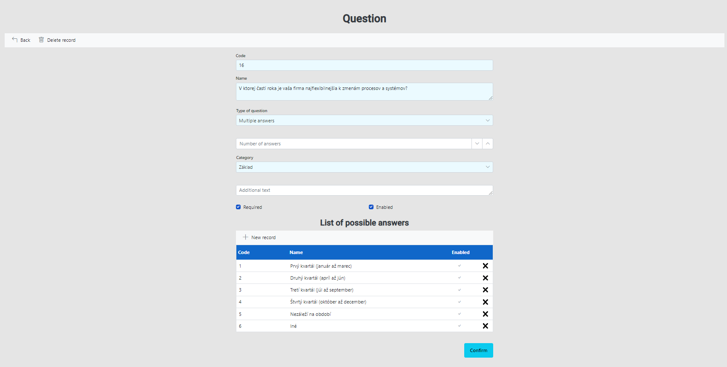The width and height of the screenshot is (727, 367).
Task: Click the Code input field containing 16
Action: point(365,65)
